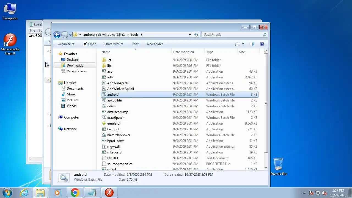Select the AdbWinApi.dll file
This screenshot has height=198, width=352.
tap(180, 83)
